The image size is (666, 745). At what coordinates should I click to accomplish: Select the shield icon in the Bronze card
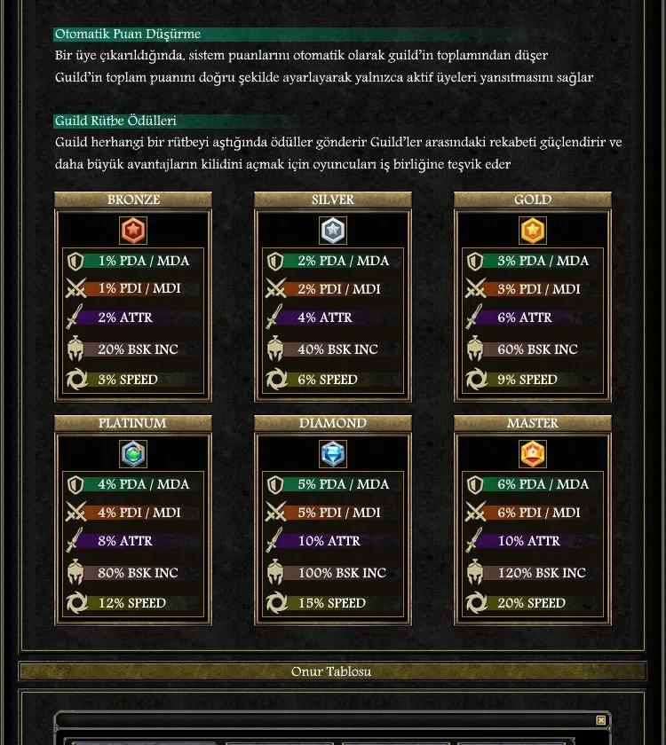[77, 260]
